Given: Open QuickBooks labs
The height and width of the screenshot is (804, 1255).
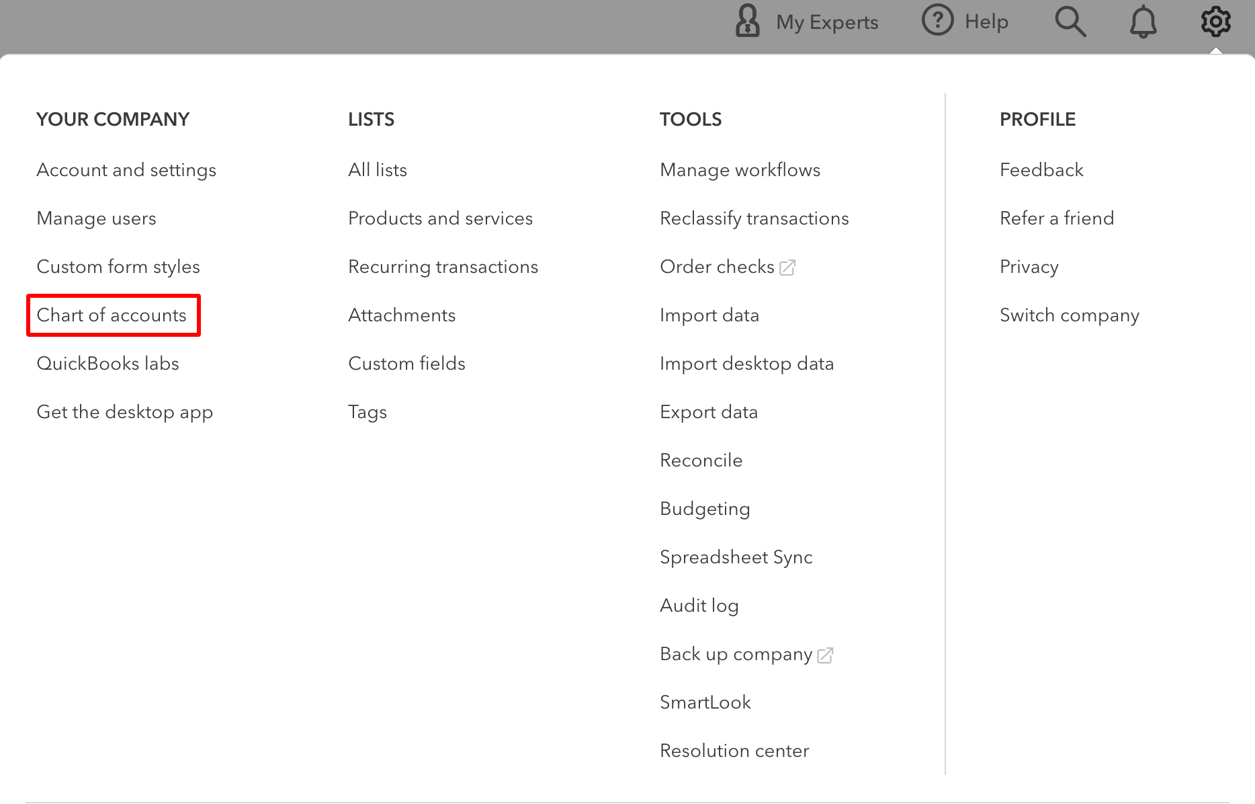Looking at the screenshot, I should pyautogui.click(x=107, y=364).
